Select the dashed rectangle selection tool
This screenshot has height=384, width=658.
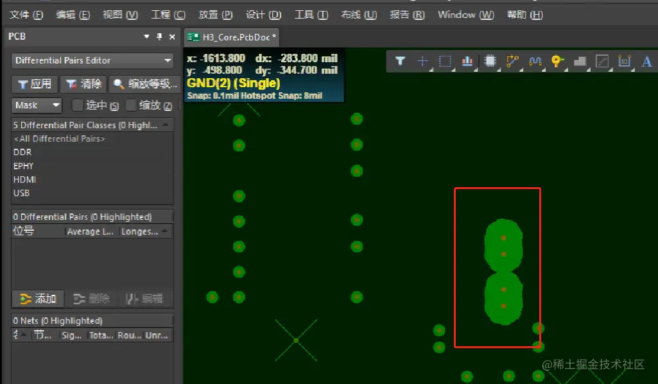coord(445,61)
